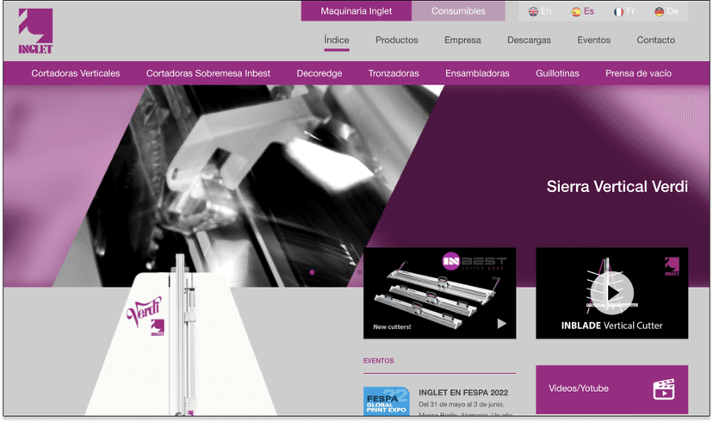Open the Empresa menu item
The image size is (713, 422).
coord(462,40)
